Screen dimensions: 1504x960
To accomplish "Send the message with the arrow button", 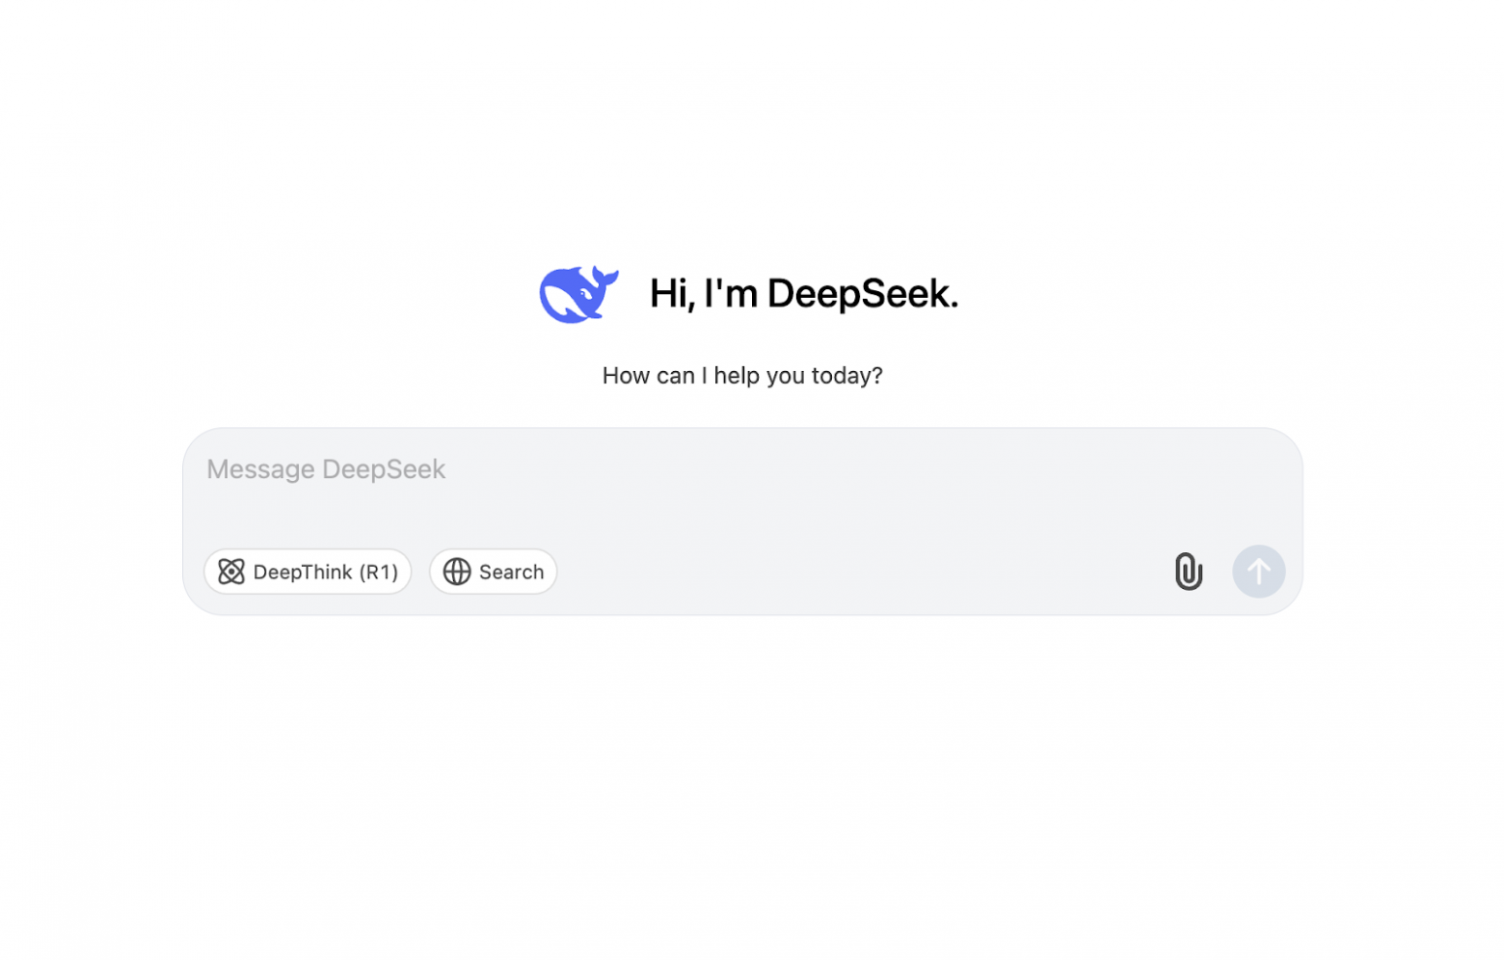I will coord(1258,572).
